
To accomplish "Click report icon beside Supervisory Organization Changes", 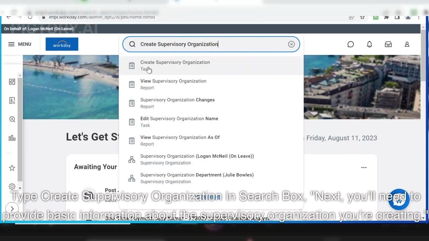I will 132,103.
